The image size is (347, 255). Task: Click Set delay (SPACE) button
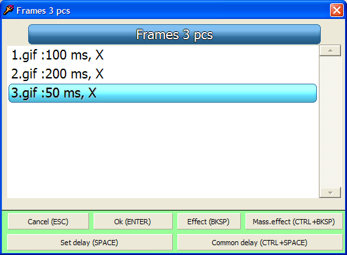coord(90,243)
